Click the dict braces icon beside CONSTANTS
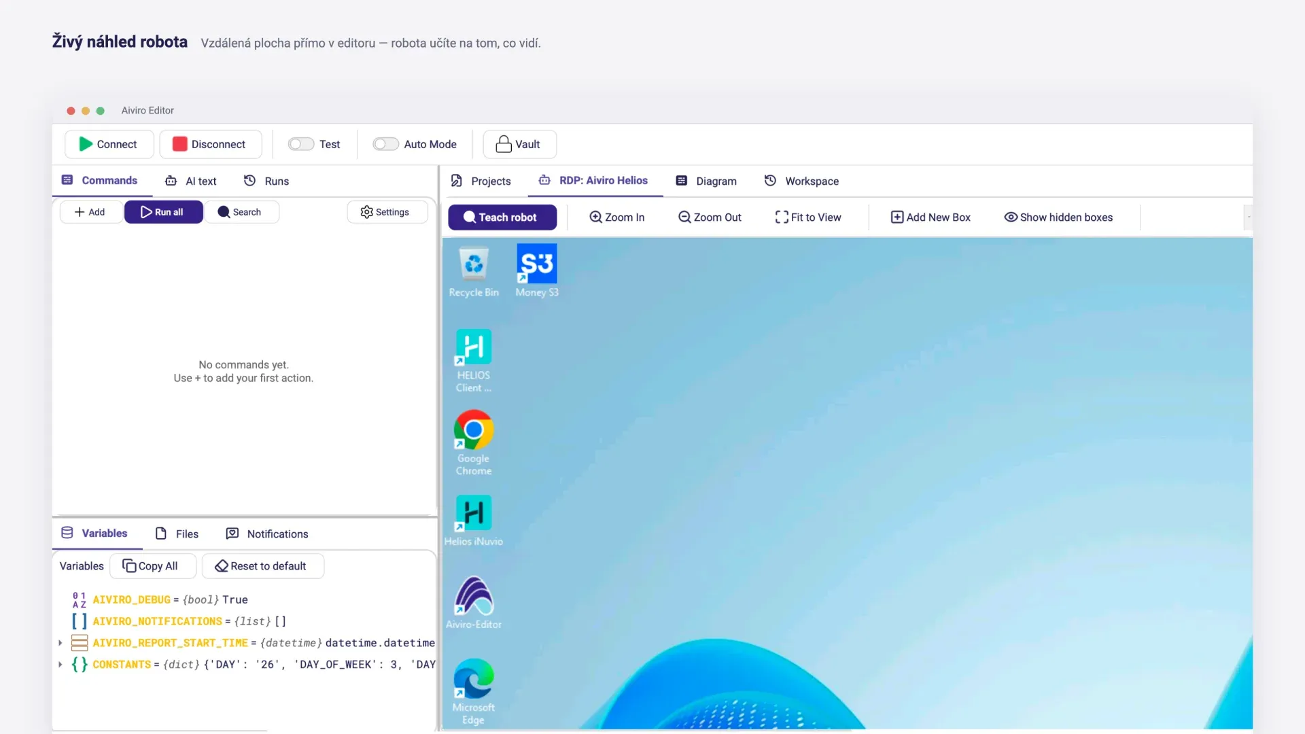The height and width of the screenshot is (734, 1305). pos(80,665)
